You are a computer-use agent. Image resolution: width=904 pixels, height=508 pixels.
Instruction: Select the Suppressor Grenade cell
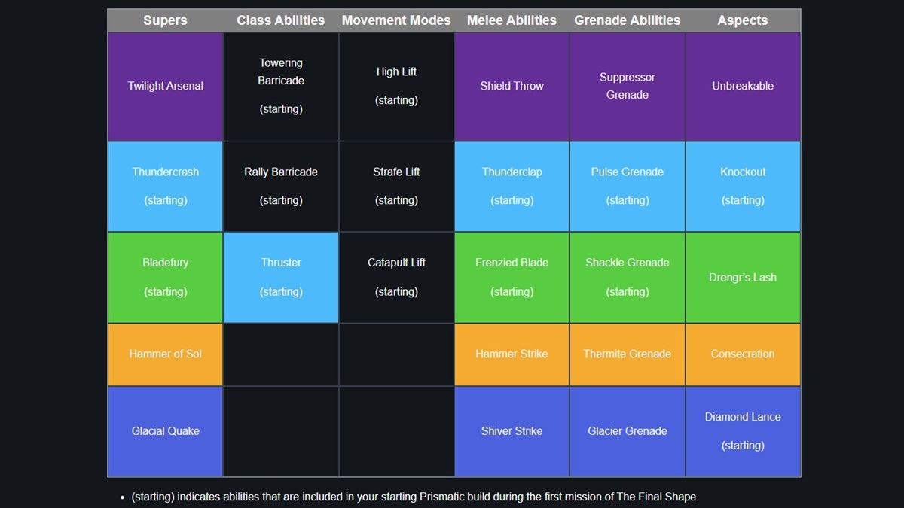pos(627,87)
